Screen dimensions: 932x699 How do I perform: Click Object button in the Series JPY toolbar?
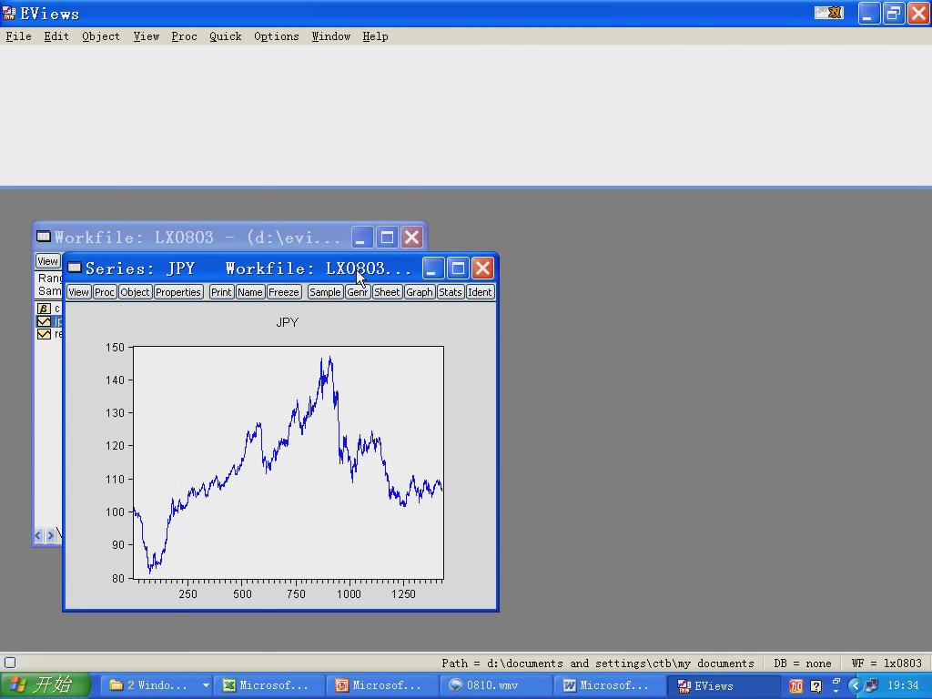tap(135, 292)
